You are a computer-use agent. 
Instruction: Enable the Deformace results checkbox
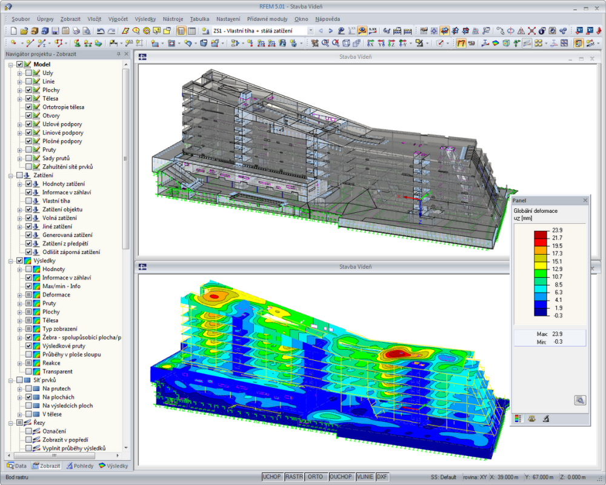click(x=28, y=294)
